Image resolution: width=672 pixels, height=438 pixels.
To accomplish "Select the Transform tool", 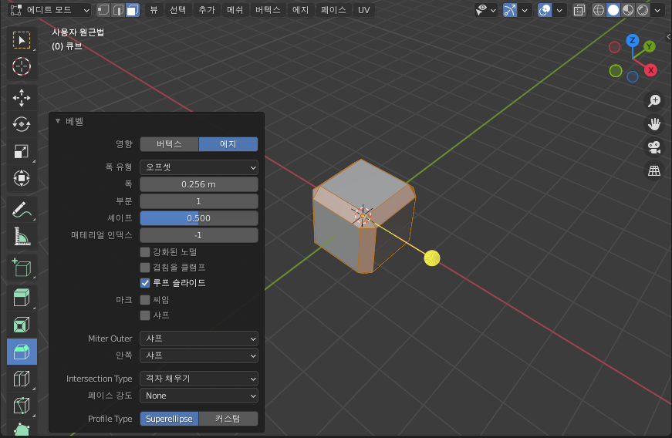I will click(x=22, y=177).
